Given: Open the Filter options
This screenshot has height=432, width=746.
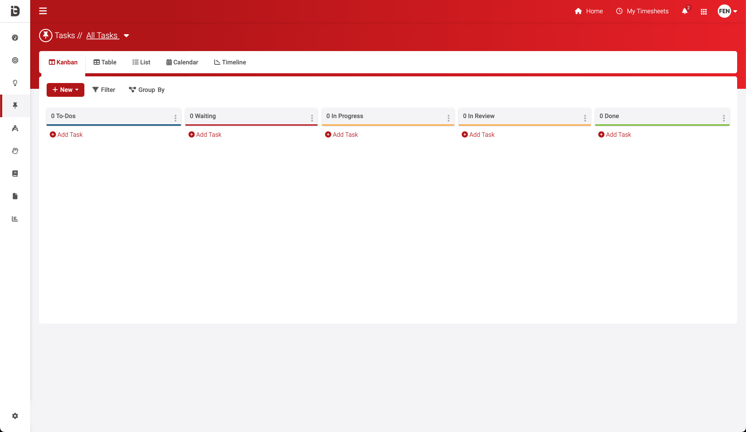Looking at the screenshot, I should pos(103,90).
